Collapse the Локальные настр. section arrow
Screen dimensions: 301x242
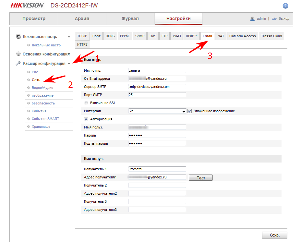(69, 37)
